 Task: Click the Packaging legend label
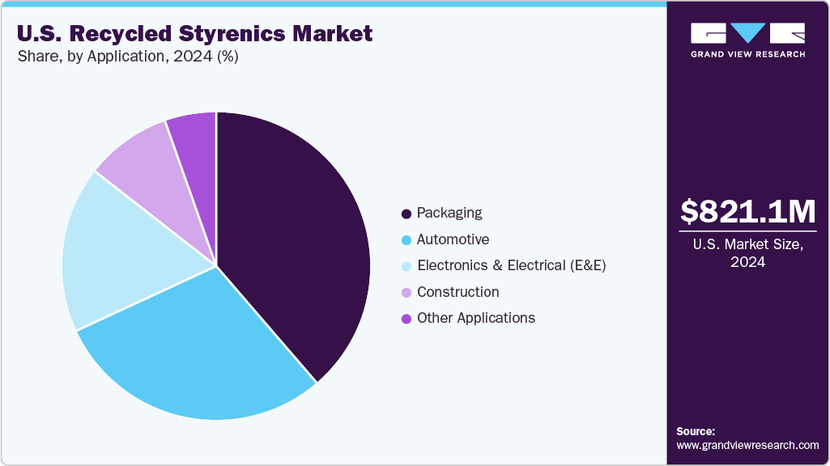[x=449, y=214]
